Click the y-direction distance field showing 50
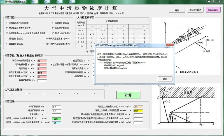This screenshot has height=136, width=224. click(x=42, y=77)
